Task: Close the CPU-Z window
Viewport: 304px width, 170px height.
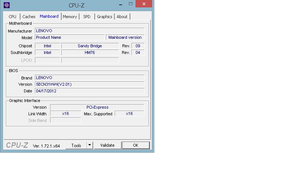Action: [x=144, y=4]
